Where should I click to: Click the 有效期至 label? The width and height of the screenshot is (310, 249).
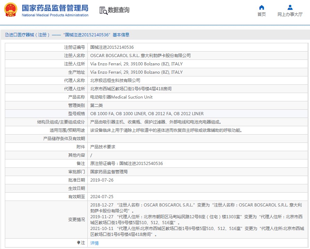[77, 196]
